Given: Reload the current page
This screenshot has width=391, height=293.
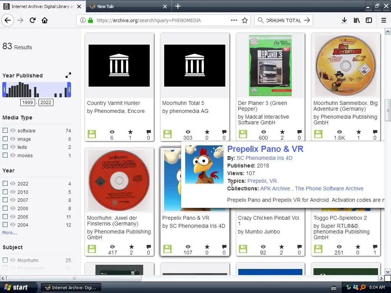Looking at the screenshot, I should 32,20.
